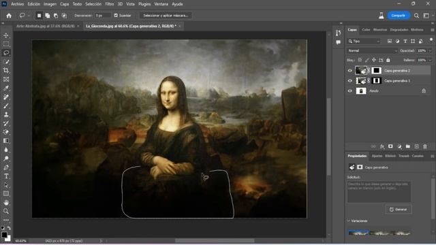The height and width of the screenshot is (245, 436).
Task: Click the beaker beta features icon
Action: 381,16
